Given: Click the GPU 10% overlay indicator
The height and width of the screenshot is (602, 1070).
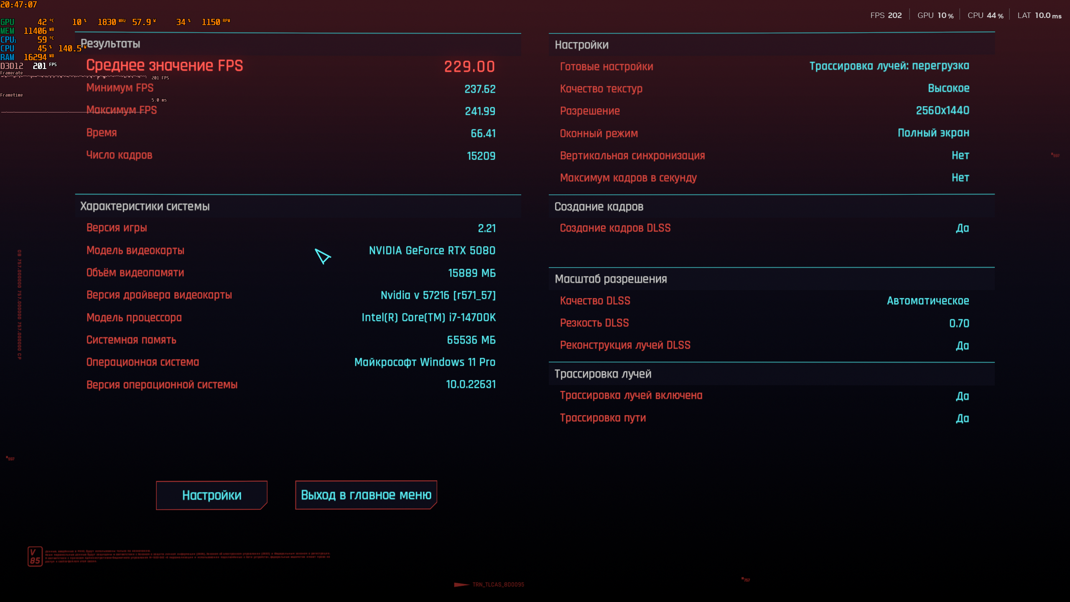Looking at the screenshot, I should [x=935, y=15].
